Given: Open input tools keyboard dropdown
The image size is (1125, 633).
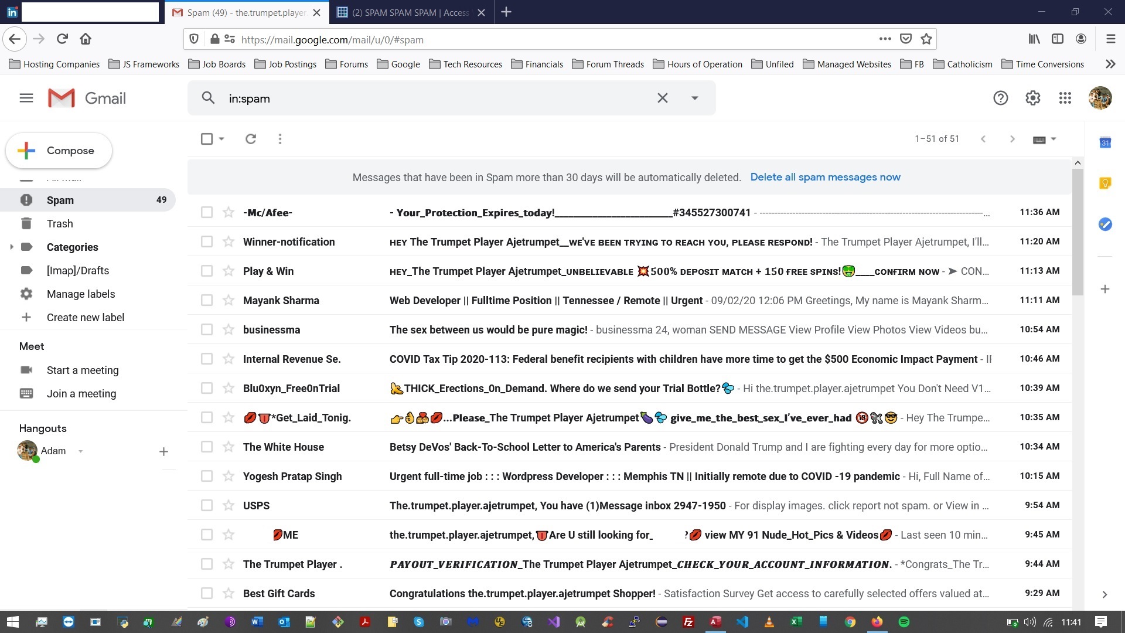Looking at the screenshot, I should [1044, 139].
